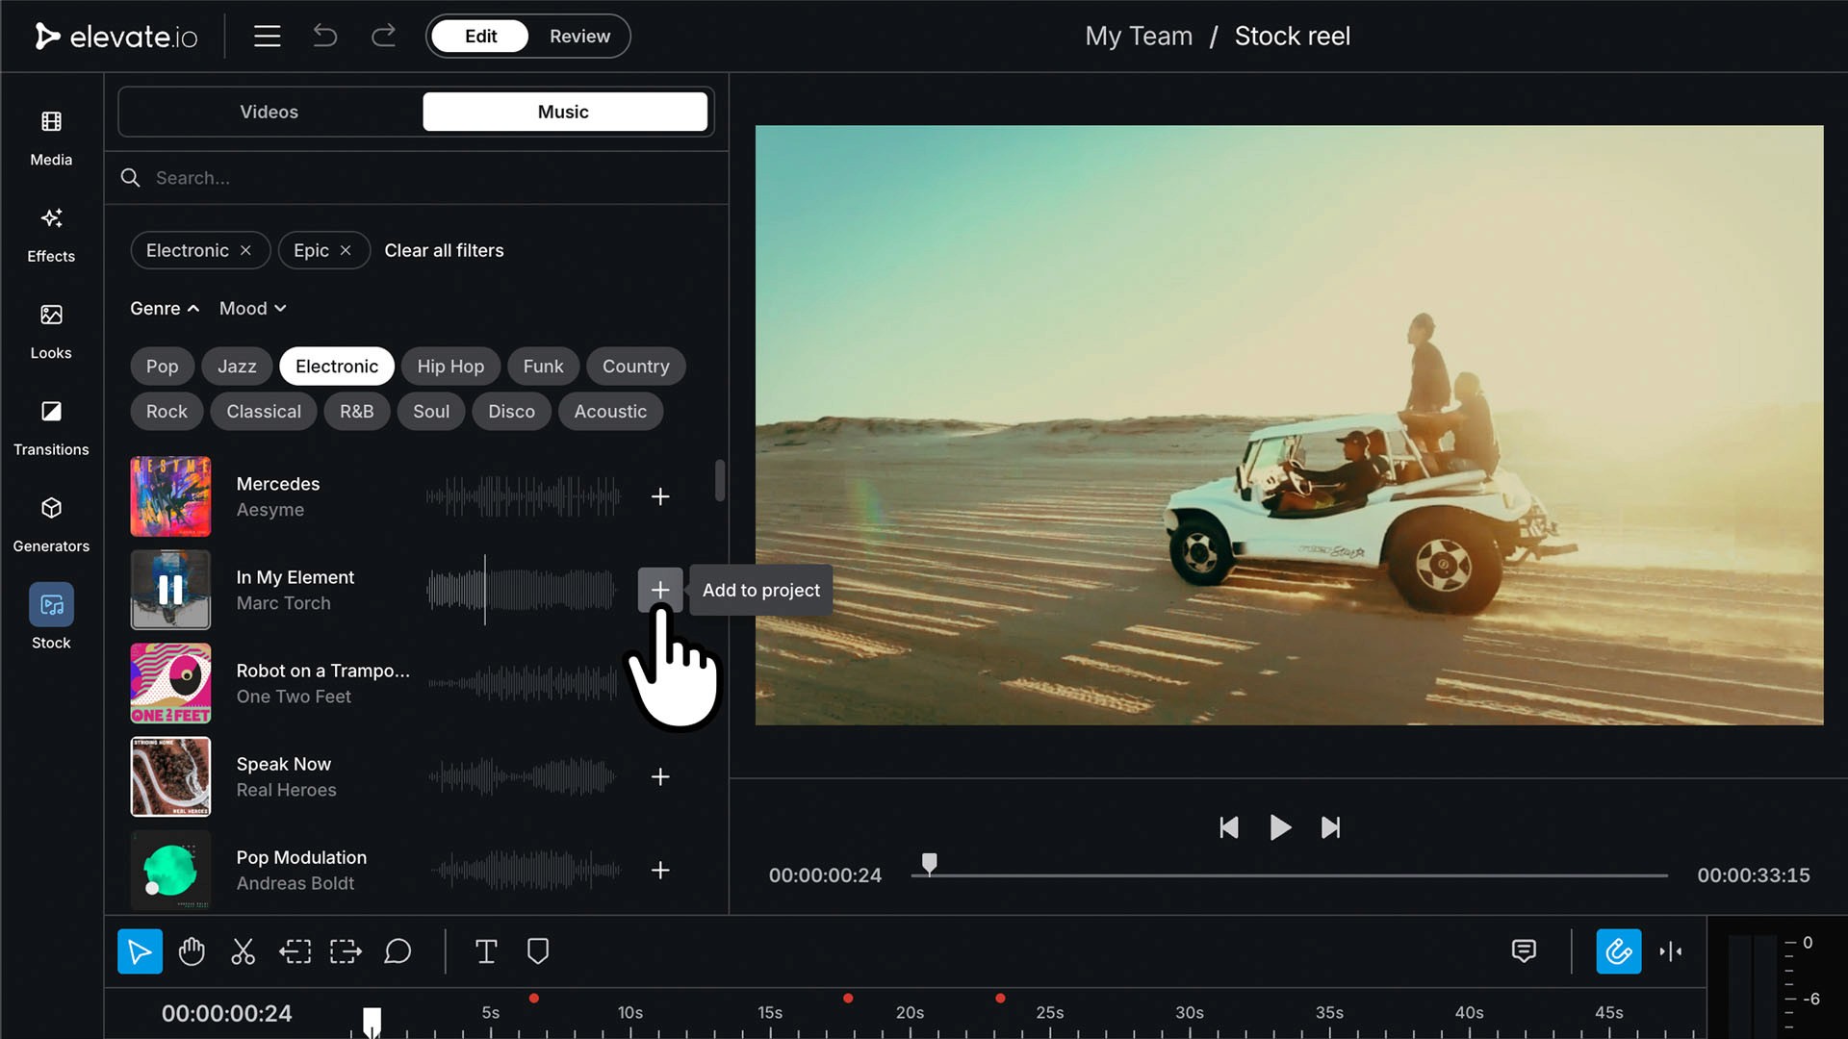Open the Generators sidebar panel
Image resolution: width=1848 pixels, height=1039 pixels.
(51, 523)
